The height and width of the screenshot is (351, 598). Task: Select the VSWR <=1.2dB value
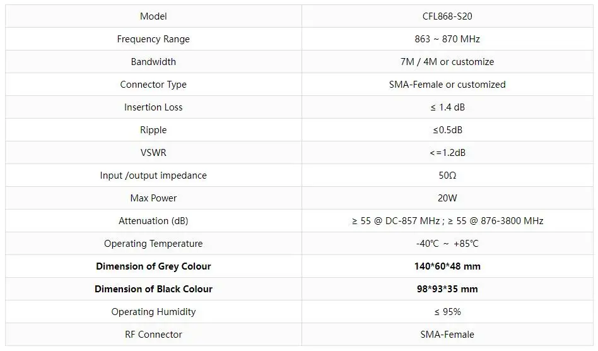tap(447, 153)
